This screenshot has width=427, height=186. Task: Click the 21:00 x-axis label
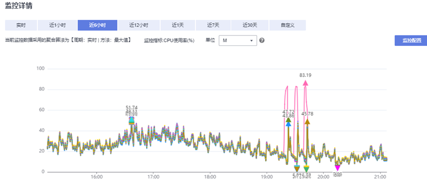point(380,177)
